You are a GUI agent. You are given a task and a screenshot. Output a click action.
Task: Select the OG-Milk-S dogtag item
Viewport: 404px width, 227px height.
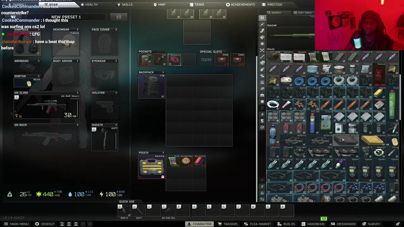392,140
